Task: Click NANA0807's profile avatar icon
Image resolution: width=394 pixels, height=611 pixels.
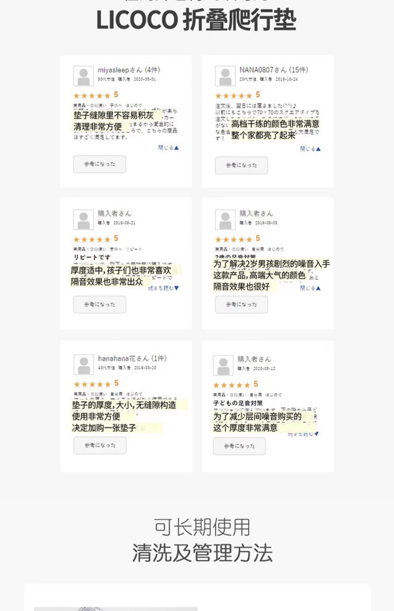Action: point(225,76)
